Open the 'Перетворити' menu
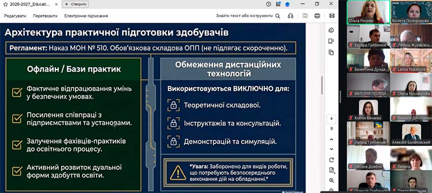 (x=45, y=16)
